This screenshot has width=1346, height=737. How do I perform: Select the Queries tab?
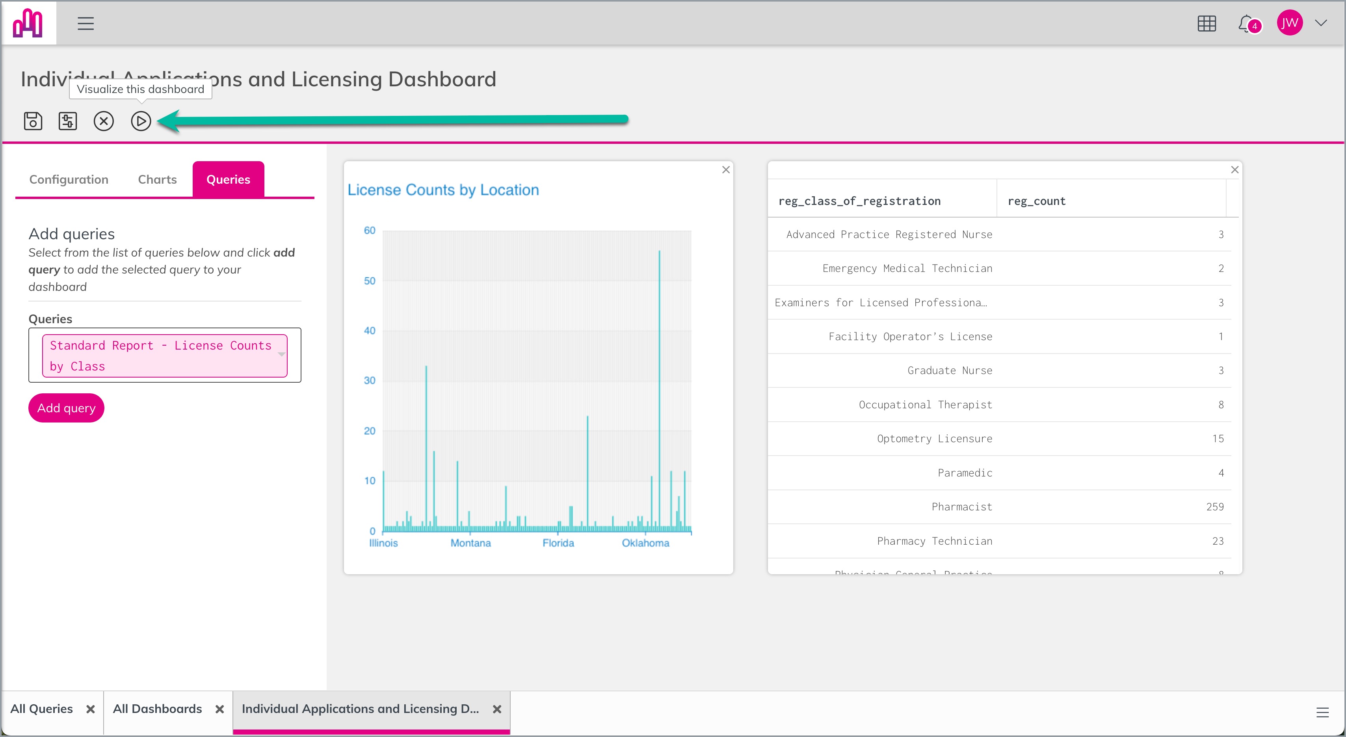[229, 179]
